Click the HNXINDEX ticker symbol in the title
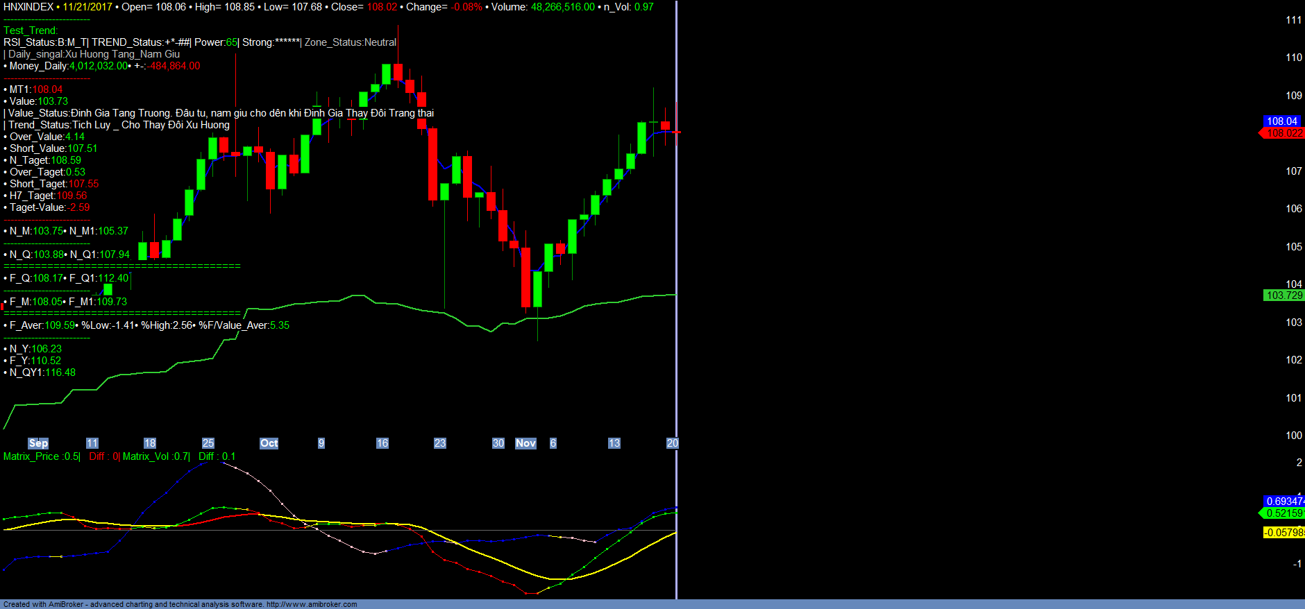 pyautogui.click(x=28, y=7)
